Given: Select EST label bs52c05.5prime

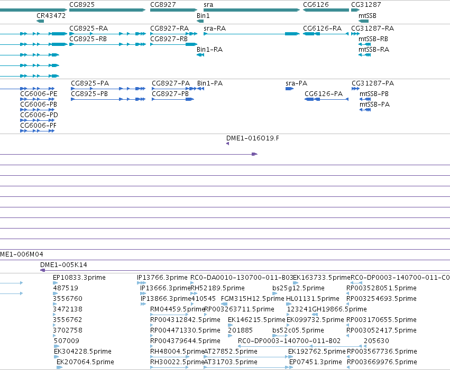Looking at the screenshot, I should coord(298,330).
